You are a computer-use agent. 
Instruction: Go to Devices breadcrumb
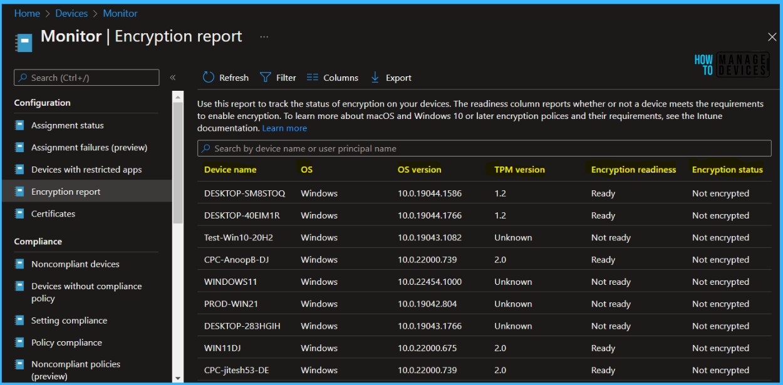(71, 13)
